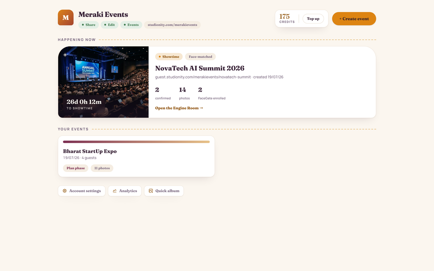Click the HAPPENING NOW section label
Image resolution: width=434 pixels, height=271 pixels.
[x=77, y=40]
